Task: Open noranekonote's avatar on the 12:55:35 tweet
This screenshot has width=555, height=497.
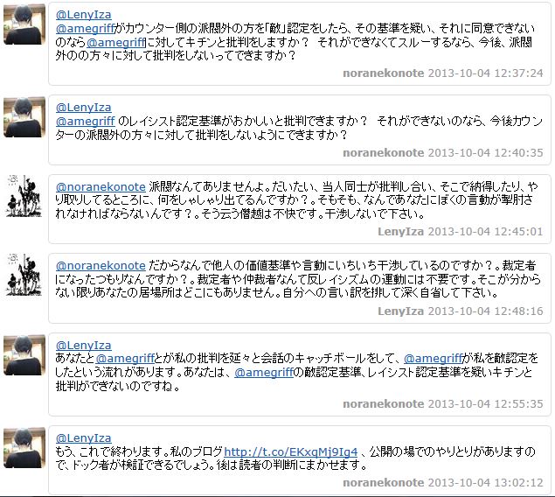Action: [x=24, y=355]
